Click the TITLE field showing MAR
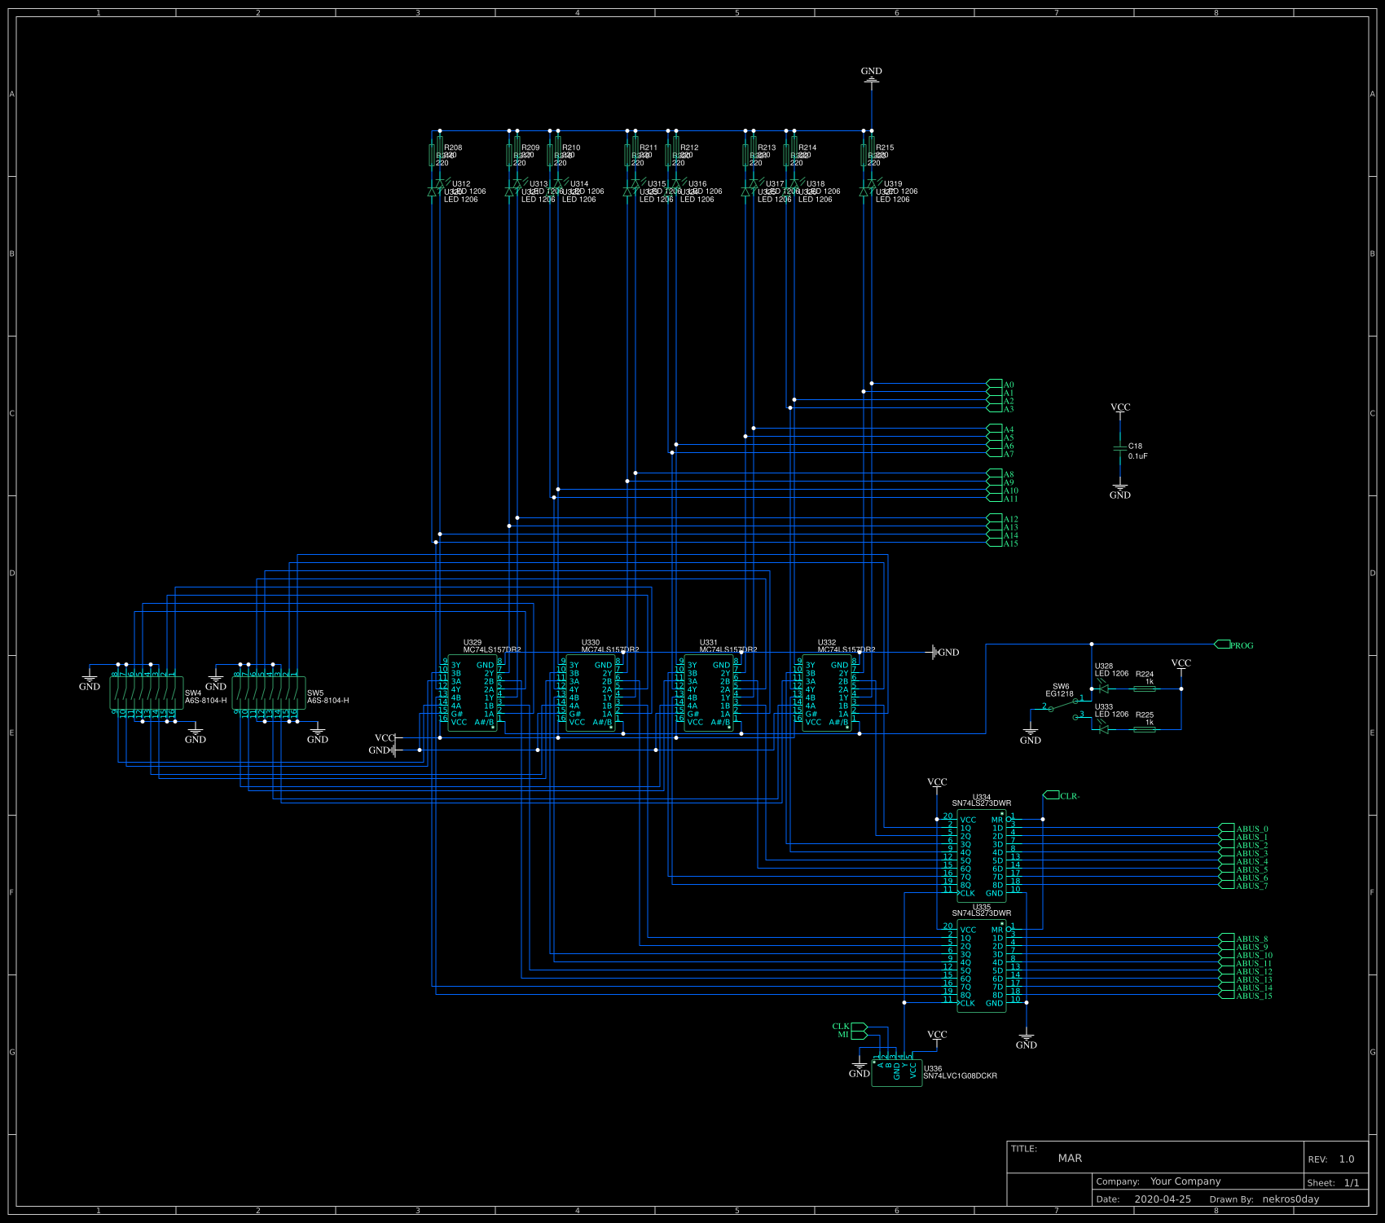The width and height of the screenshot is (1385, 1223). 1071,1158
